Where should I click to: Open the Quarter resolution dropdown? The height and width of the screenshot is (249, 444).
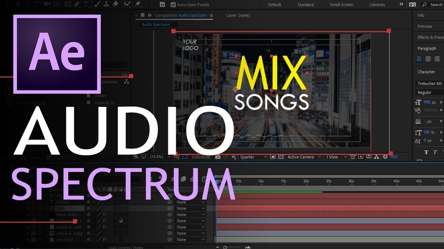[254, 157]
